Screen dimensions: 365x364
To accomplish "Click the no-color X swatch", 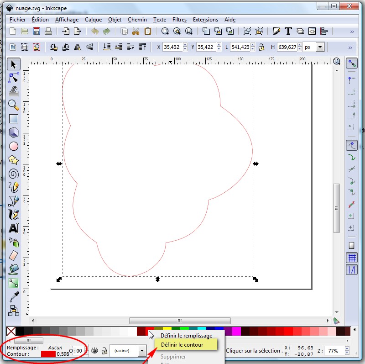I will pyautogui.click(x=11, y=331).
